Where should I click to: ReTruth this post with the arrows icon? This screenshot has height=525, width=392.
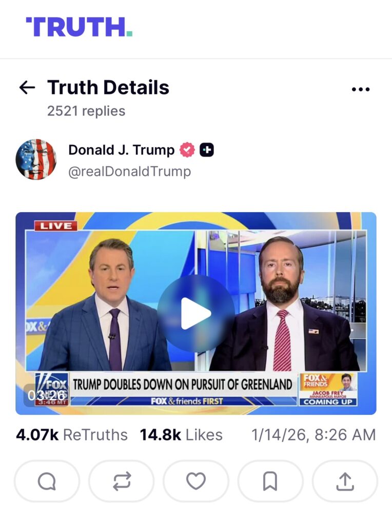tap(122, 481)
